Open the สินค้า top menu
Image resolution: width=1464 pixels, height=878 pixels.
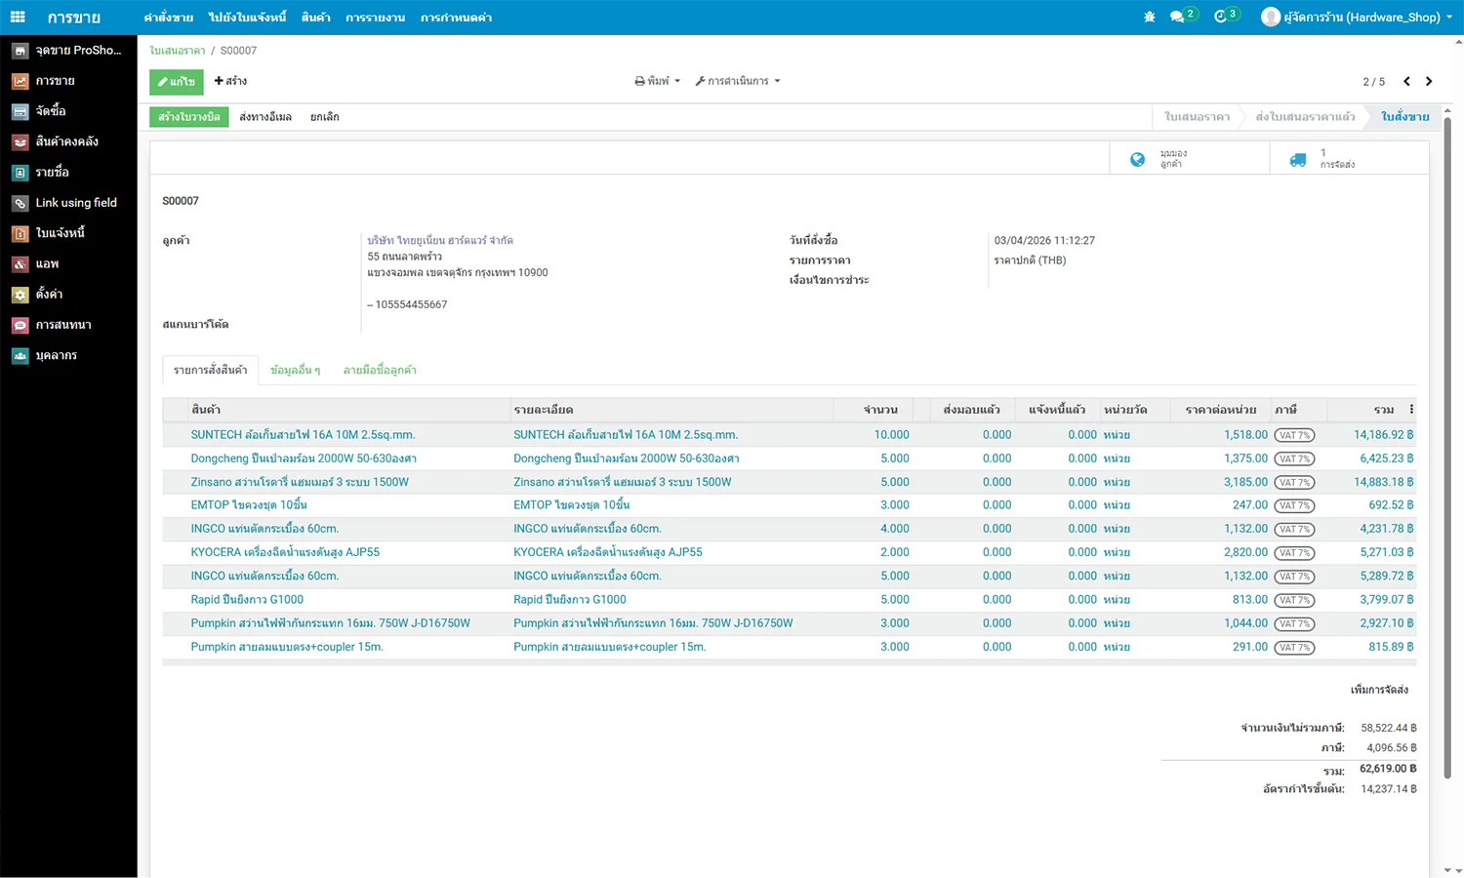[x=315, y=18]
